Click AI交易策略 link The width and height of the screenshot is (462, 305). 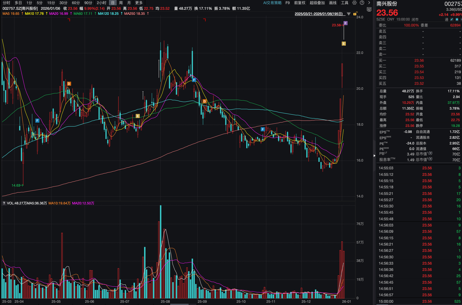(x=272, y=3)
